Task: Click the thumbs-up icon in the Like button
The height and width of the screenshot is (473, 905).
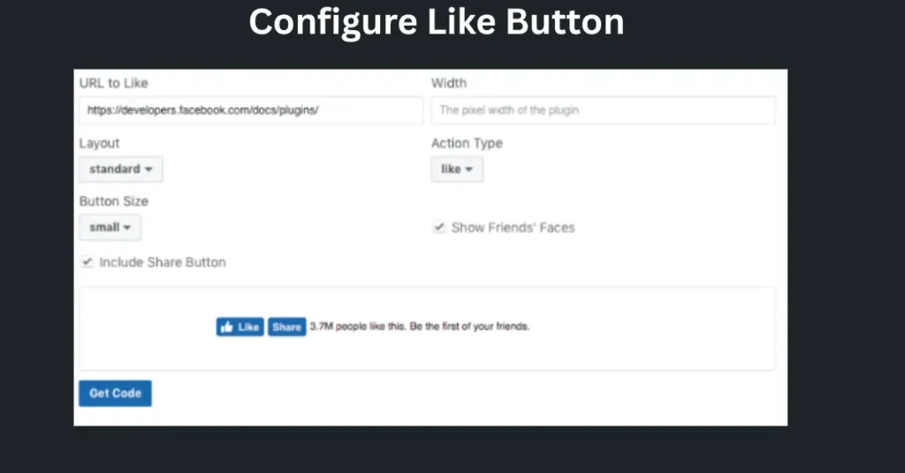Action: coord(227,327)
